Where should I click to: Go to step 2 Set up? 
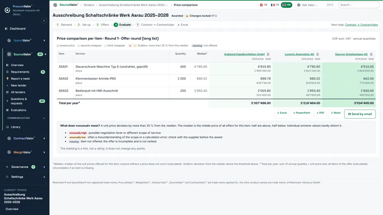[x=84, y=25]
